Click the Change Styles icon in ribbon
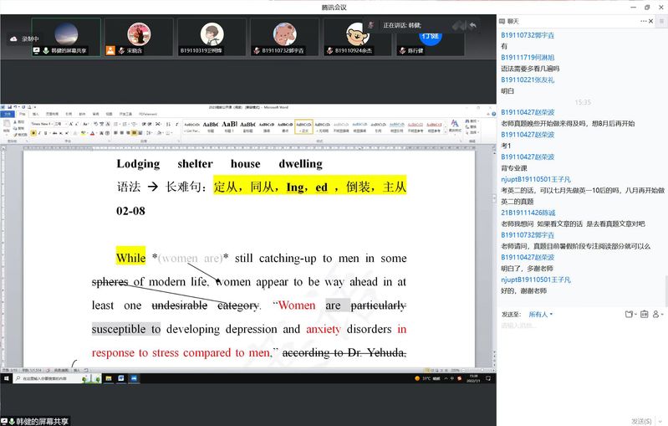668x426 pixels. point(455,126)
